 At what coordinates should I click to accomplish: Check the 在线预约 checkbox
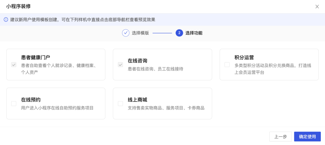point(14,103)
